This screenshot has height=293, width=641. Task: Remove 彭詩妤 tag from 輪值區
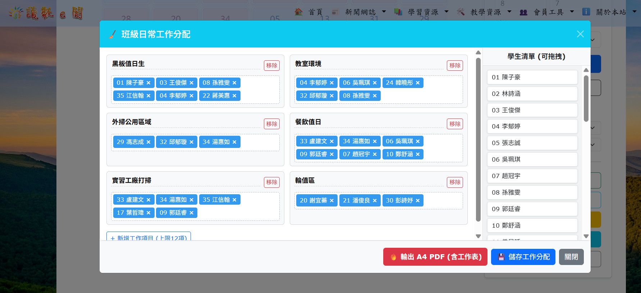coord(418,201)
